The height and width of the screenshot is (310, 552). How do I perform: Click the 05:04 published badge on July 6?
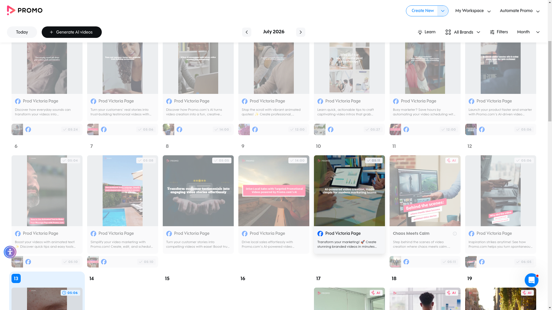(x=70, y=160)
